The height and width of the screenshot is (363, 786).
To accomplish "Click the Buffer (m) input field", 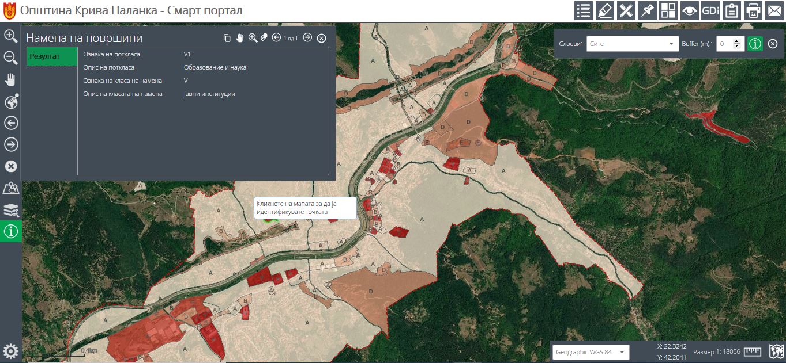I will [724, 44].
